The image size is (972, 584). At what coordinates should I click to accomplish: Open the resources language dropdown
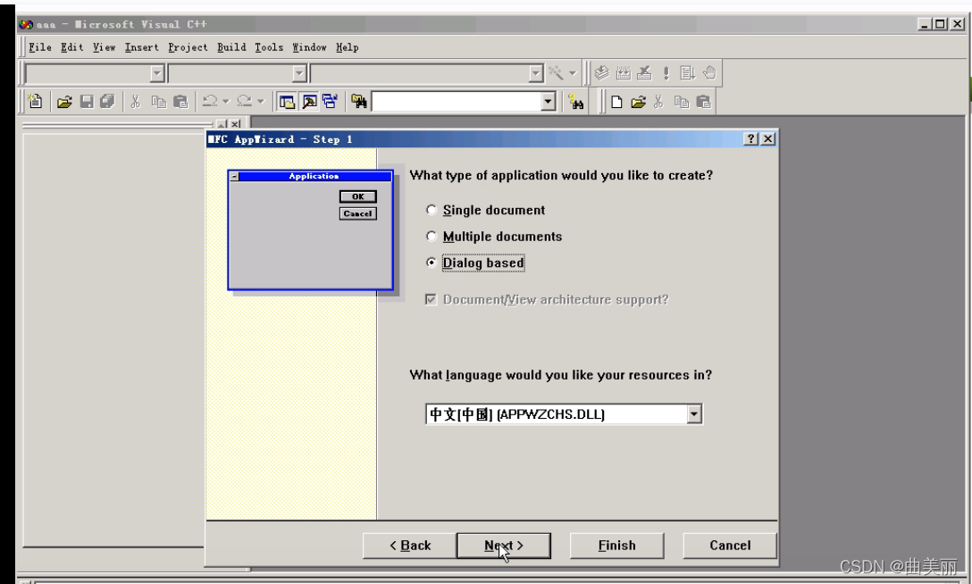(x=694, y=414)
